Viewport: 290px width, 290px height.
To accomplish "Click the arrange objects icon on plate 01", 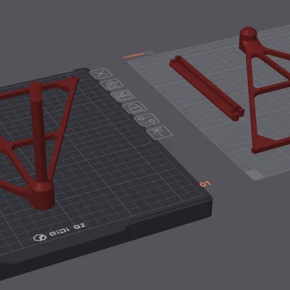I will click(123, 96).
